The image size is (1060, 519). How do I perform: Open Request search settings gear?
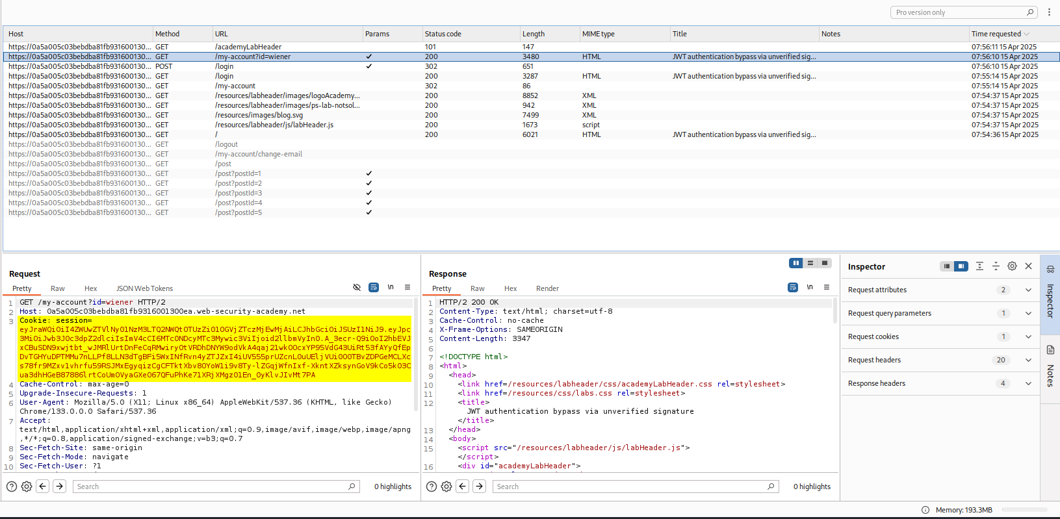27,487
